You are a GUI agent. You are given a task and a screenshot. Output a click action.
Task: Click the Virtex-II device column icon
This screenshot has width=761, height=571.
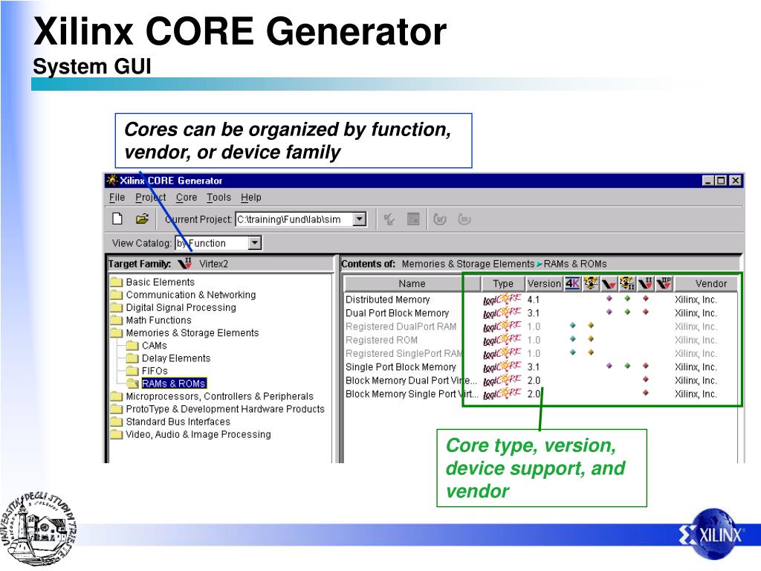pyautogui.click(x=646, y=283)
